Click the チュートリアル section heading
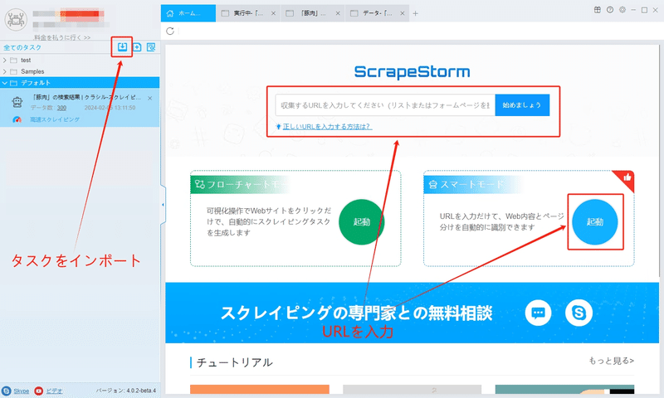 [x=235, y=362]
